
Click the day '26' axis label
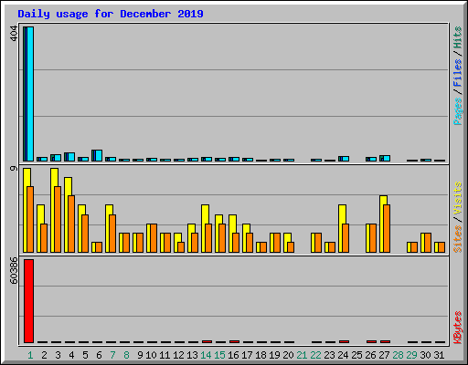point(370,355)
